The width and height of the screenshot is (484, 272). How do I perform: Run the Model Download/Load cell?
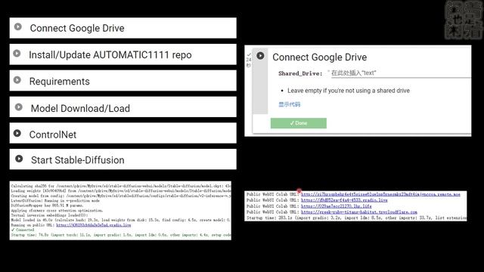click(18, 107)
